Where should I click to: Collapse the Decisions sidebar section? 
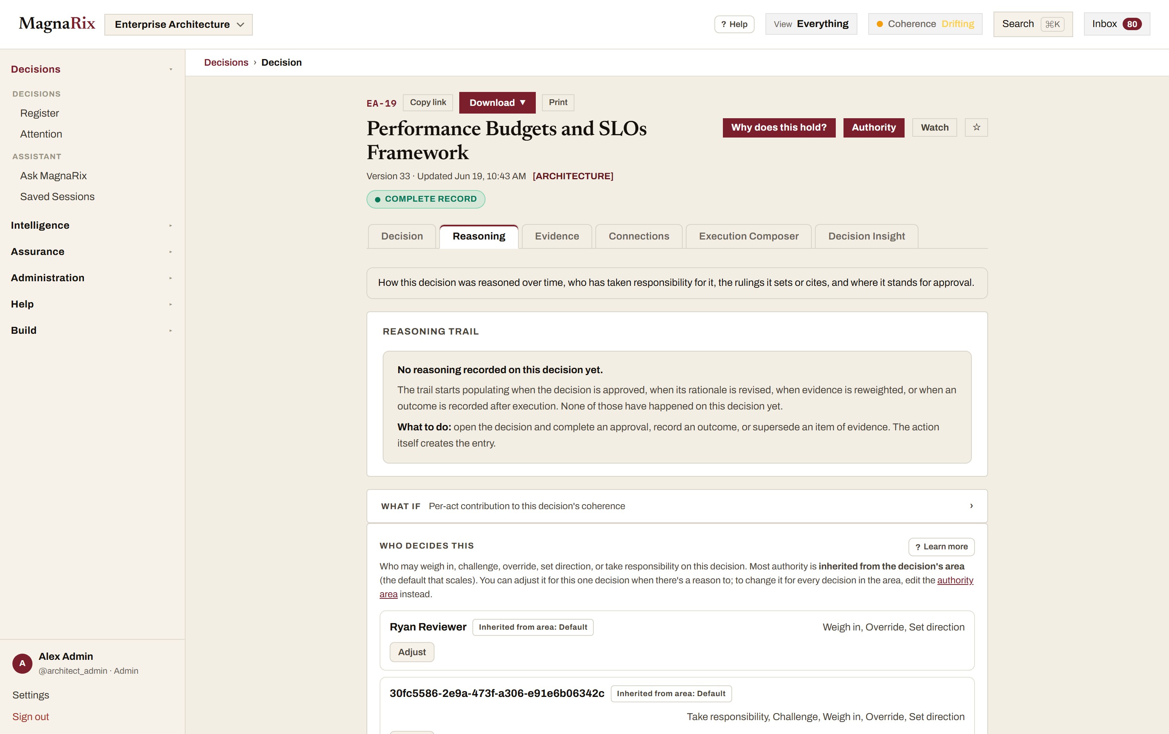(x=92, y=70)
